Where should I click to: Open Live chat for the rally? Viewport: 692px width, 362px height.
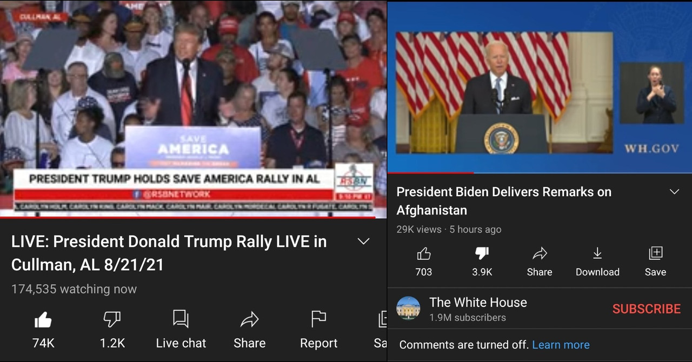[181, 329]
